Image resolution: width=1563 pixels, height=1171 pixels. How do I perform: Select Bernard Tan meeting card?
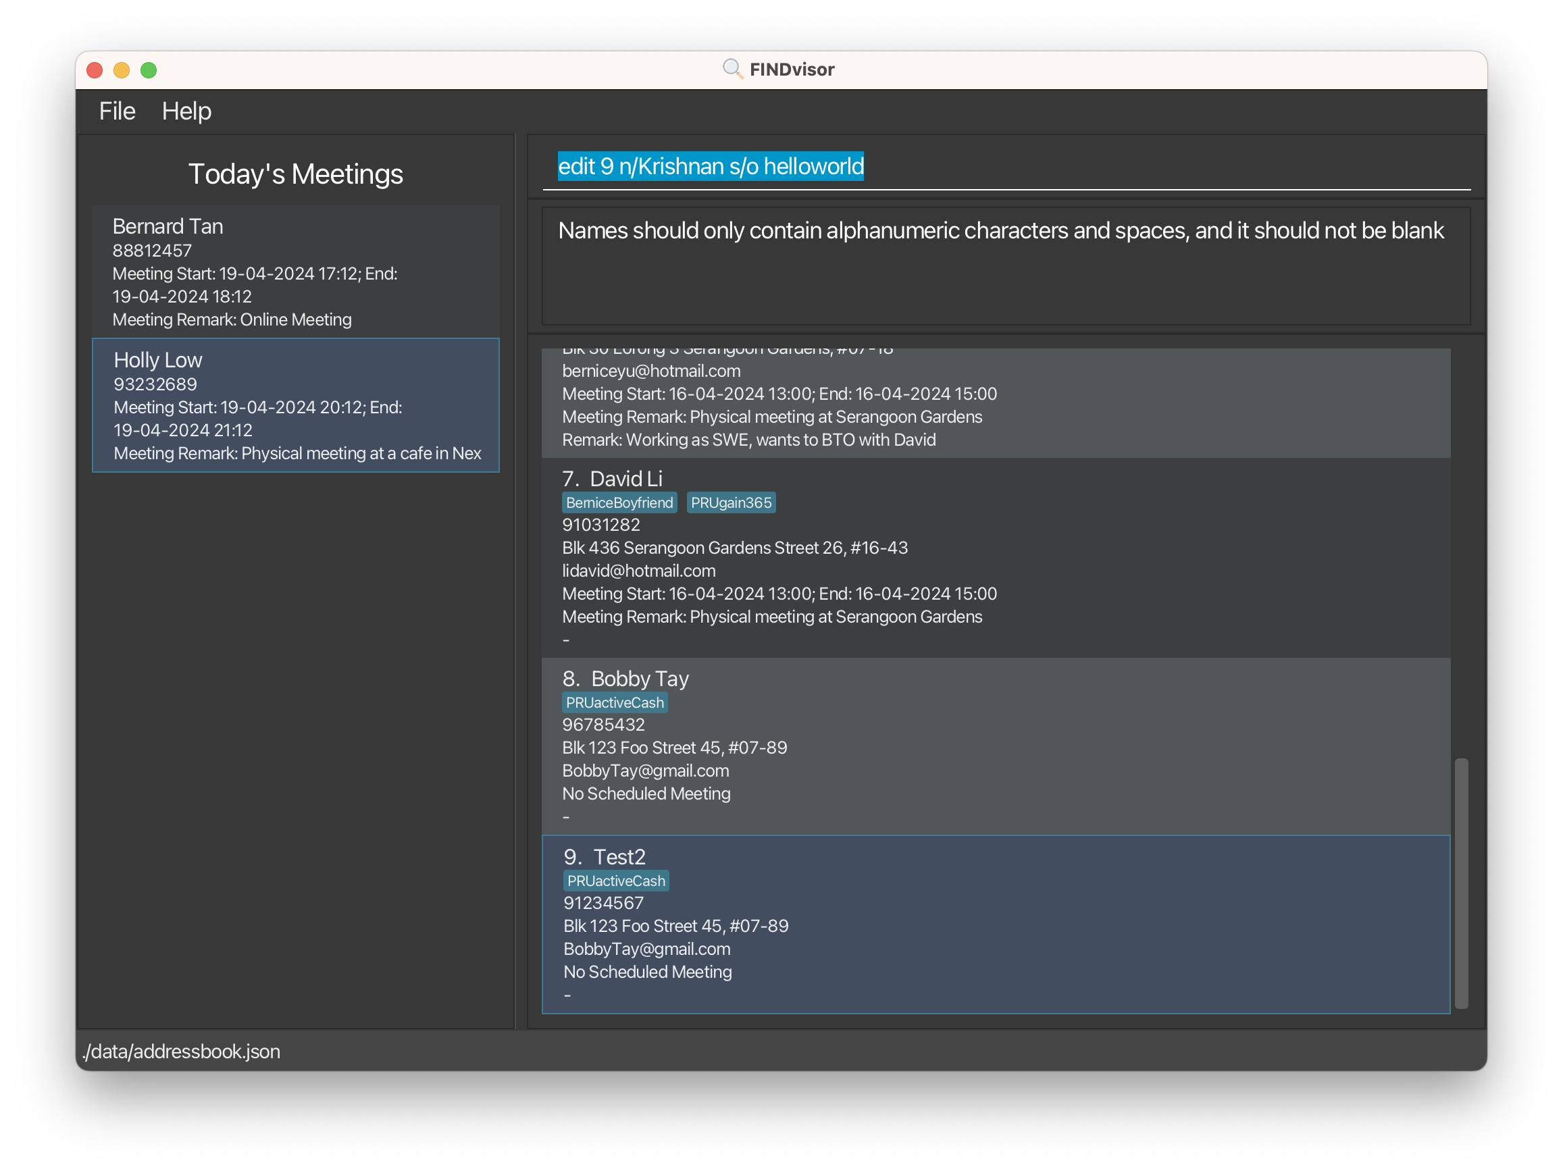click(x=295, y=271)
